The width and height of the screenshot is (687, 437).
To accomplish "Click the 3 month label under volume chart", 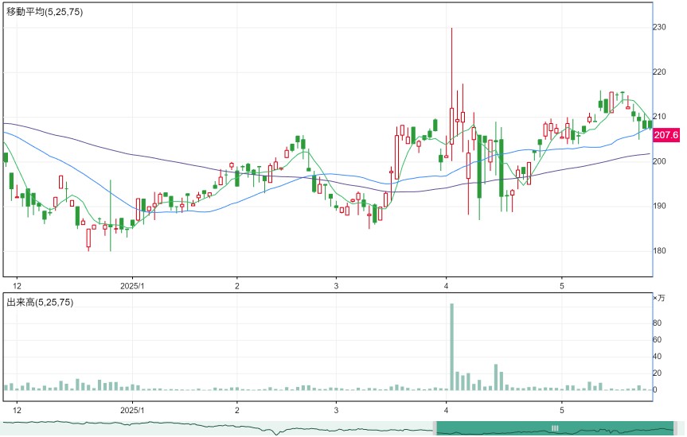I will (336, 410).
